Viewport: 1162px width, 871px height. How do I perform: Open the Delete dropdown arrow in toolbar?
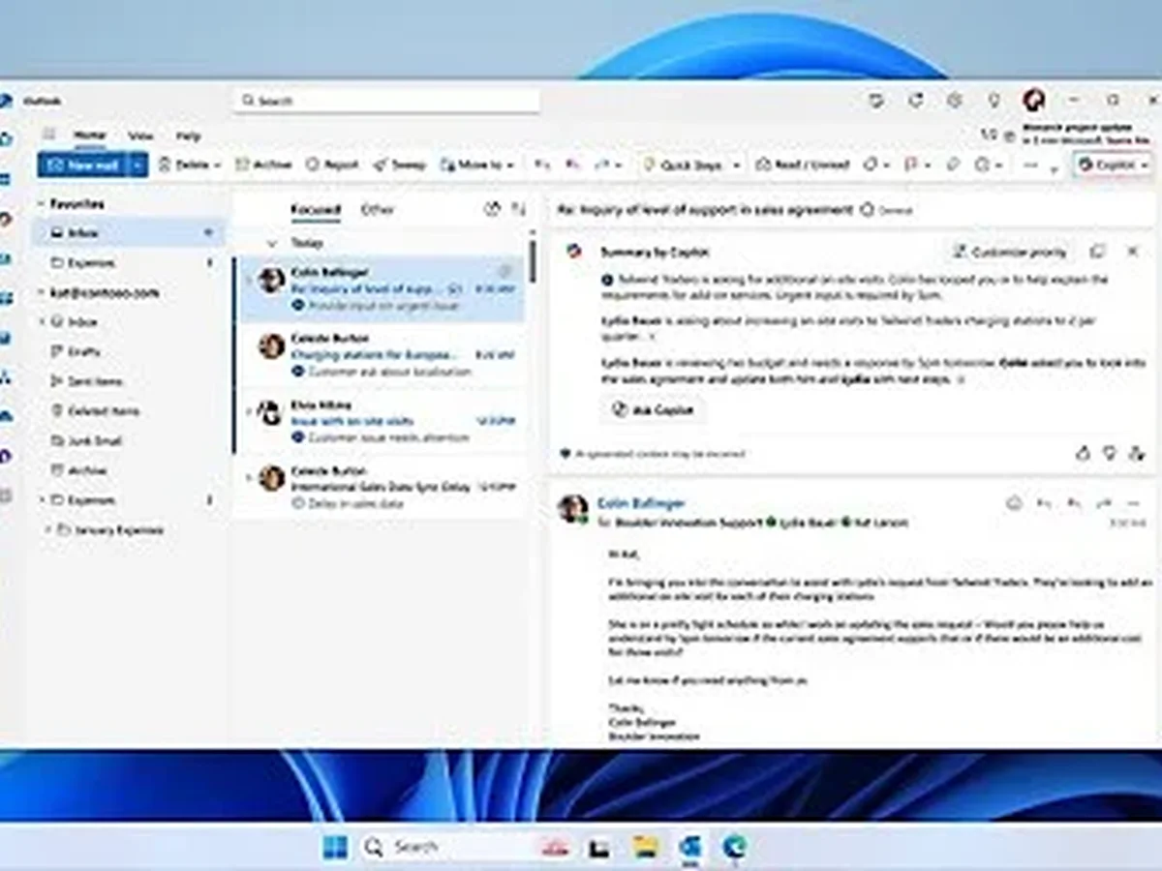217,165
